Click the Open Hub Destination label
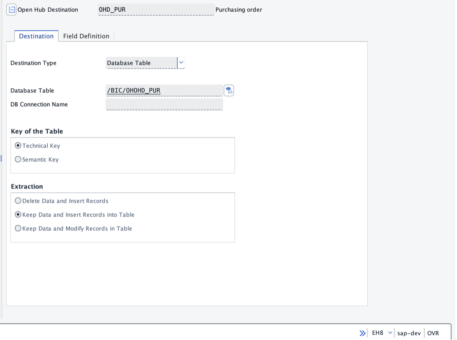The image size is (457, 340). (x=48, y=10)
